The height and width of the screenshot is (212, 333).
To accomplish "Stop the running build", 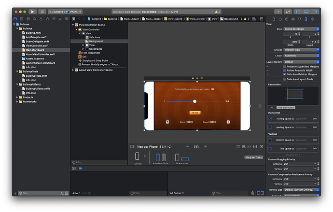I will (x=42, y=11).
